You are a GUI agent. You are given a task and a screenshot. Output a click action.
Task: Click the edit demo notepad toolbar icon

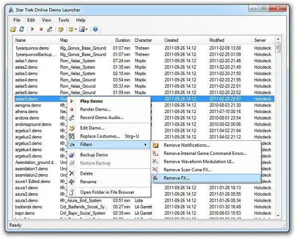[61, 29]
